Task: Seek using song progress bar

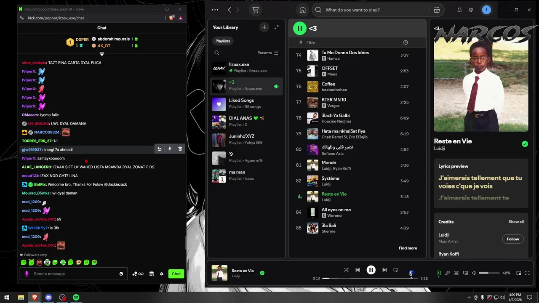Action: point(370,279)
